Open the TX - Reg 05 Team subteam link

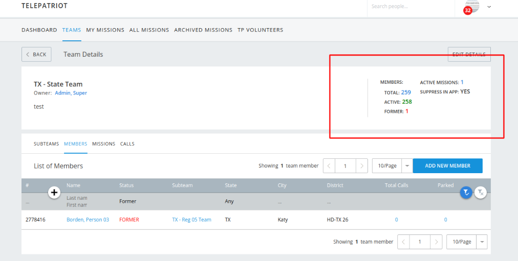pyautogui.click(x=191, y=220)
